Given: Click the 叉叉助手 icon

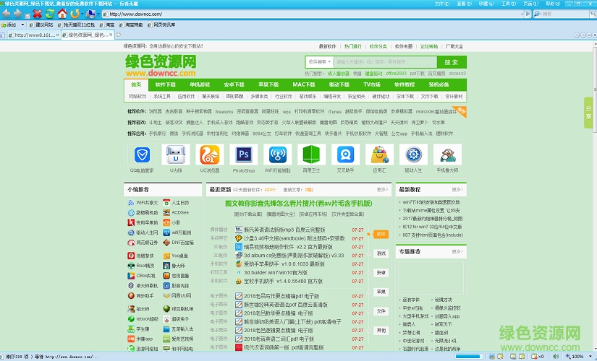Looking at the screenshot, I should [x=345, y=155].
